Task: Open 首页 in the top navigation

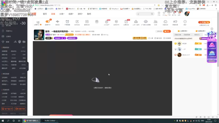Action: coord(45,14)
